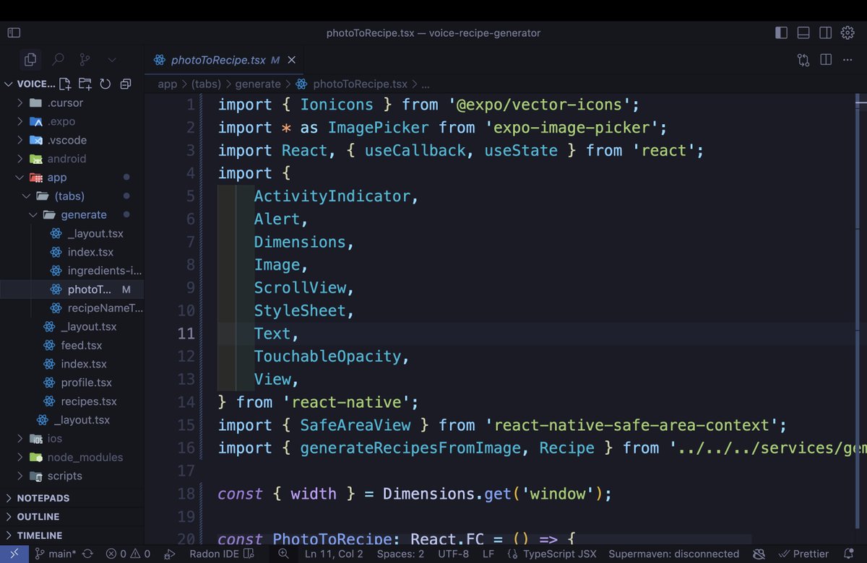Click Prettier status item
The height and width of the screenshot is (563, 867).
(x=802, y=554)
